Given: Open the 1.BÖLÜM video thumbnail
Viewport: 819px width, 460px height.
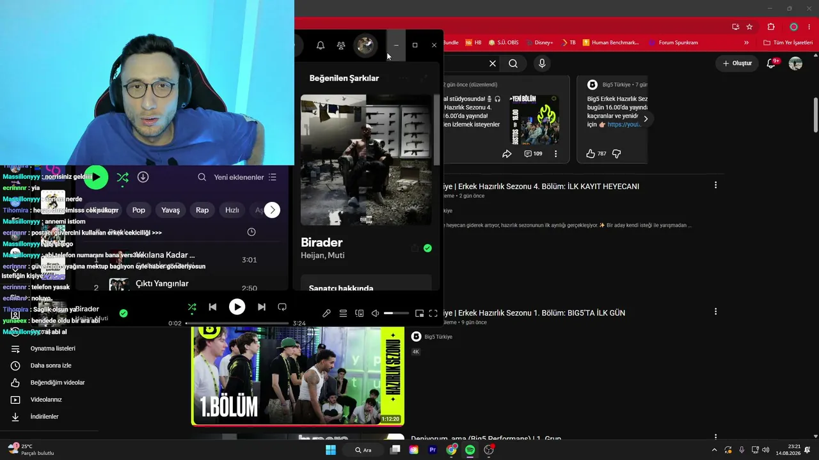Looking at the screenshot, I should click(298, 376).
